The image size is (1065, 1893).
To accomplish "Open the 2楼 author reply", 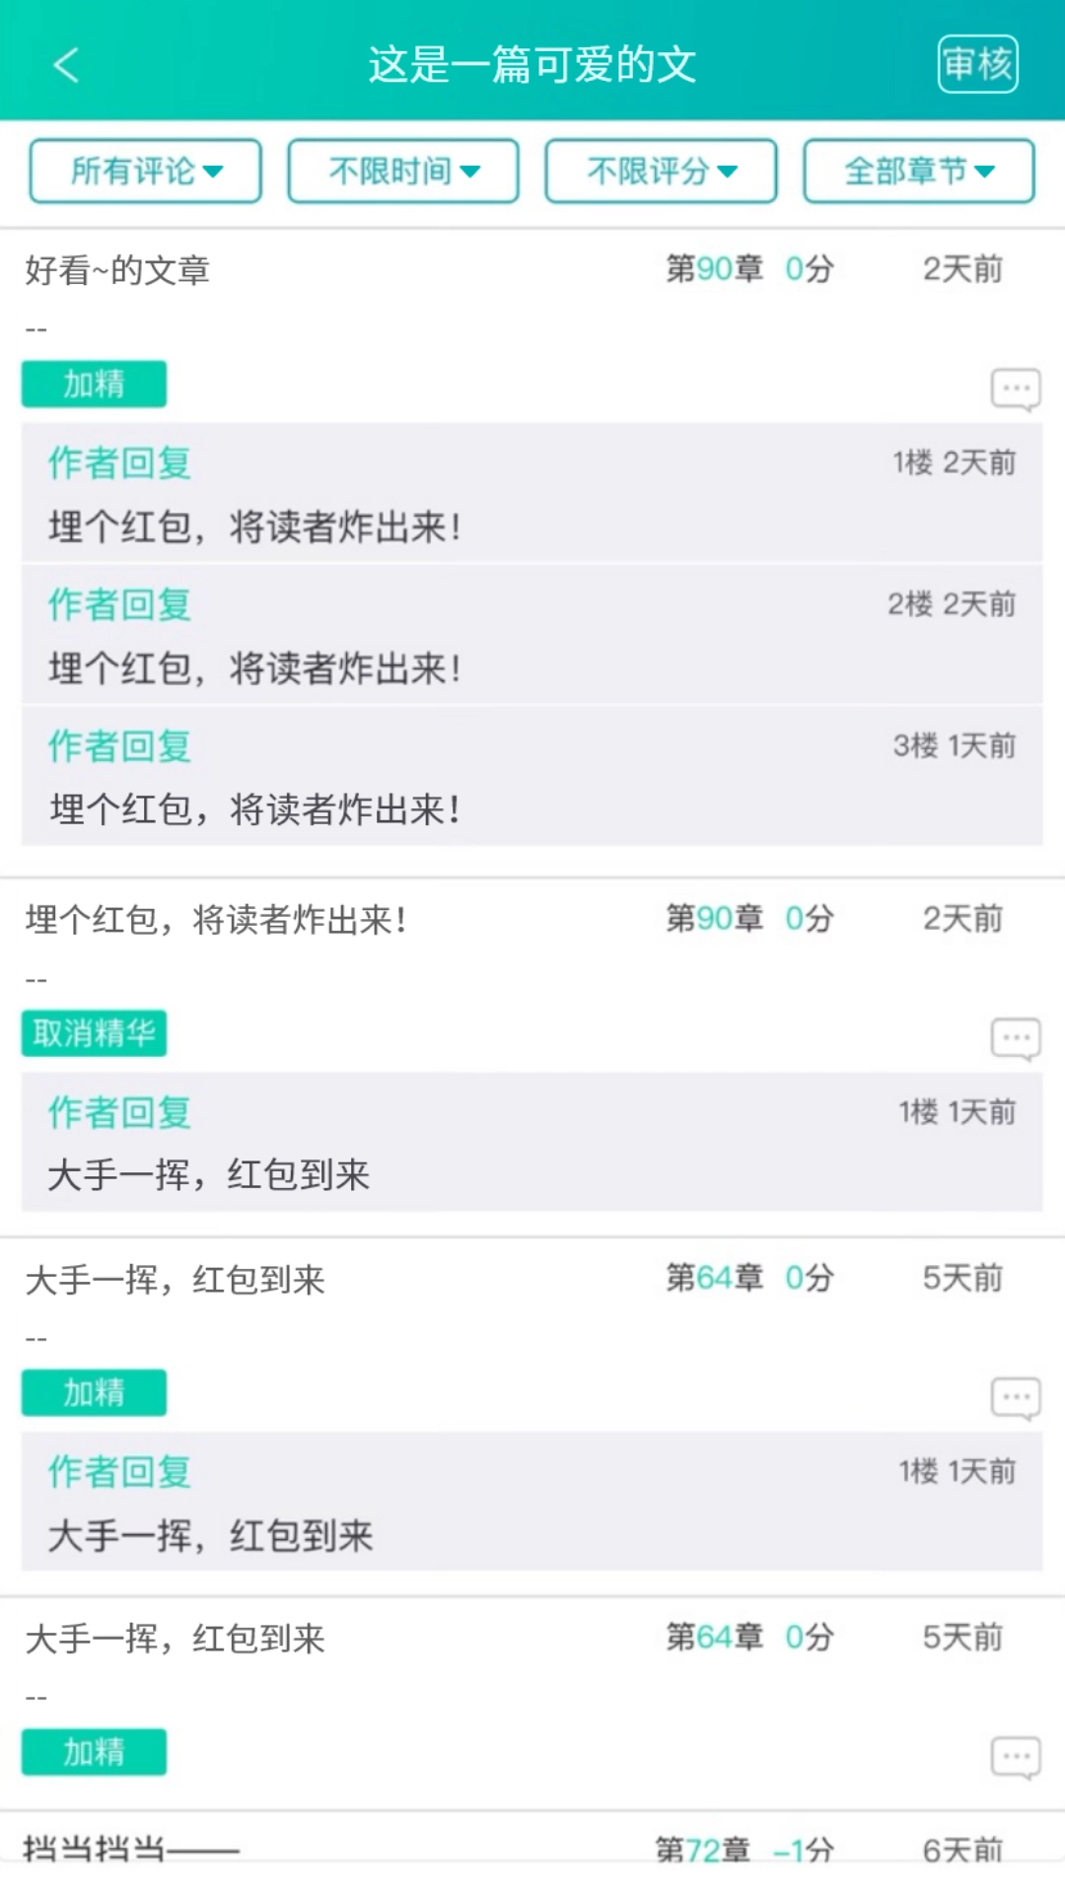I will click(x=532, y=635).
